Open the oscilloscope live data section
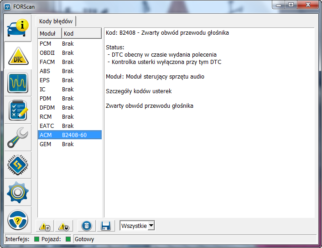Viewport: 322px width, 248px height. tap(18, 83)
